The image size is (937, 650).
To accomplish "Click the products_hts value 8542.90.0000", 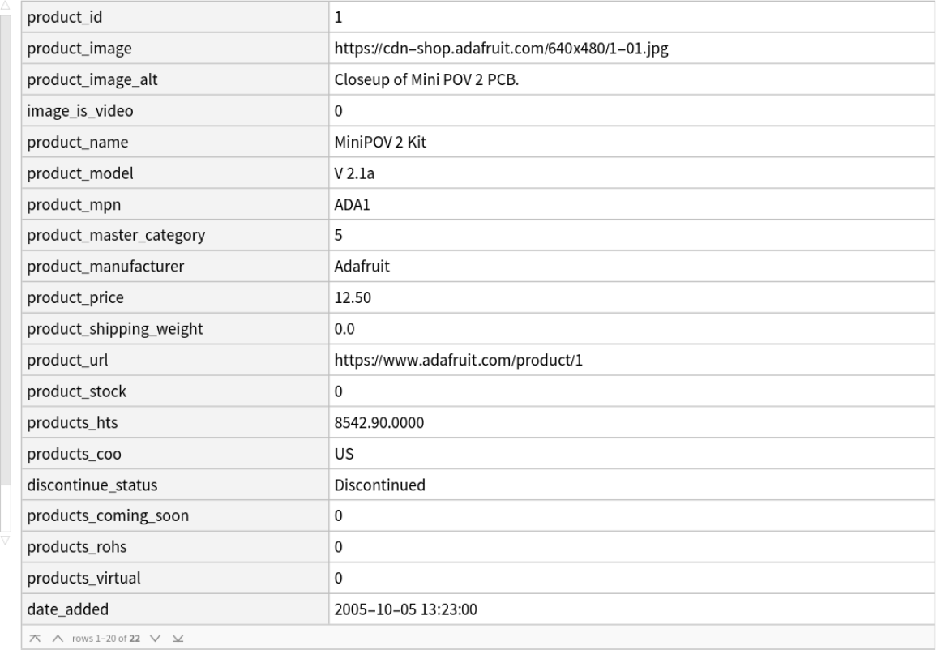I will [x=379, y=423].
